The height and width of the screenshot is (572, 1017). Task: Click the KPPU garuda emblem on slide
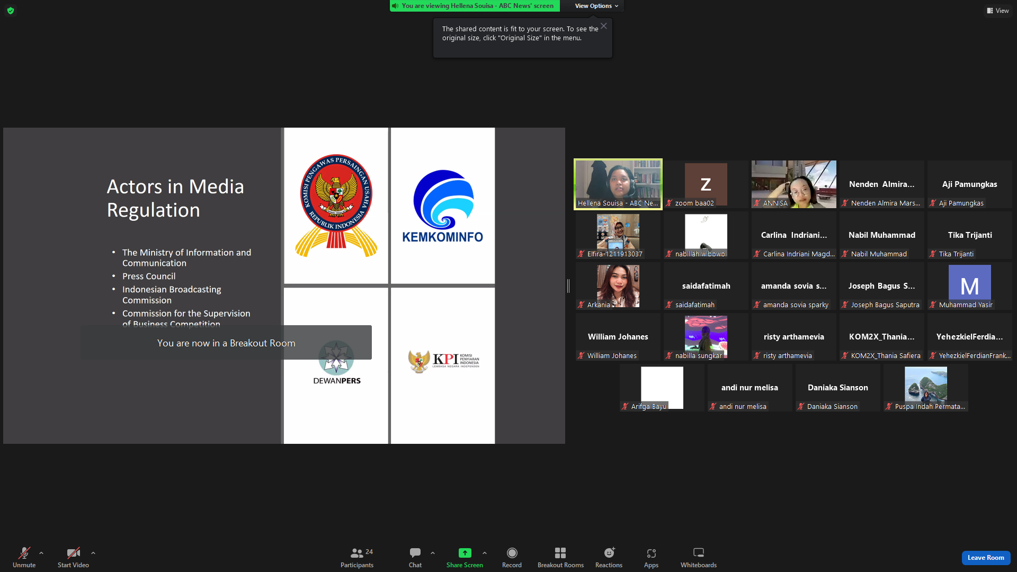(336, 205)
